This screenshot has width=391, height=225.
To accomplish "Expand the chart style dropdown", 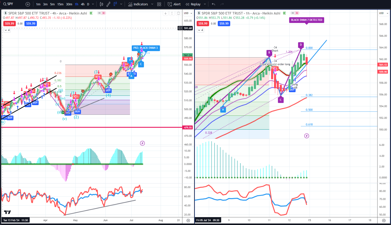I will click(x=121, y=4).
